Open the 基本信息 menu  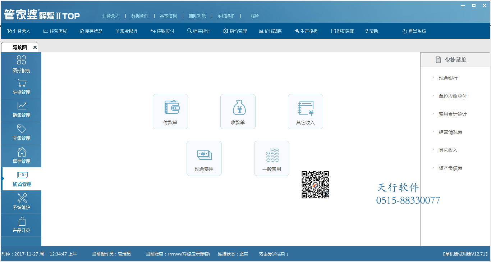168,16
